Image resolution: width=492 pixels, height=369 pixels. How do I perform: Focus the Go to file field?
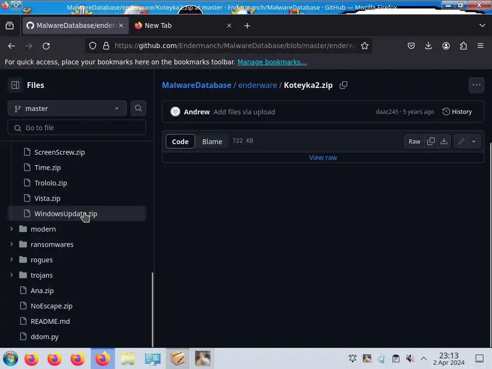tap(77, 128)
